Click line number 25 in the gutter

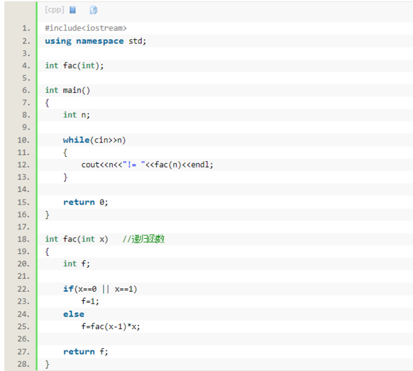(x=23, y=326)
